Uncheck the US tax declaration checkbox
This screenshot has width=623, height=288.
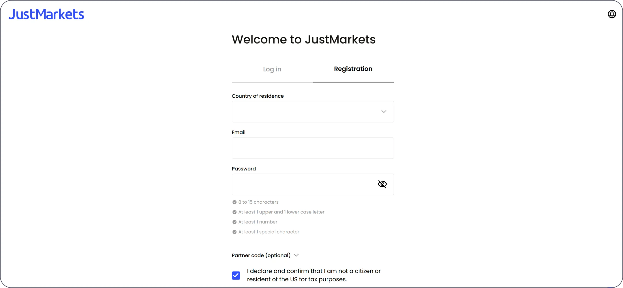(236, 276)
